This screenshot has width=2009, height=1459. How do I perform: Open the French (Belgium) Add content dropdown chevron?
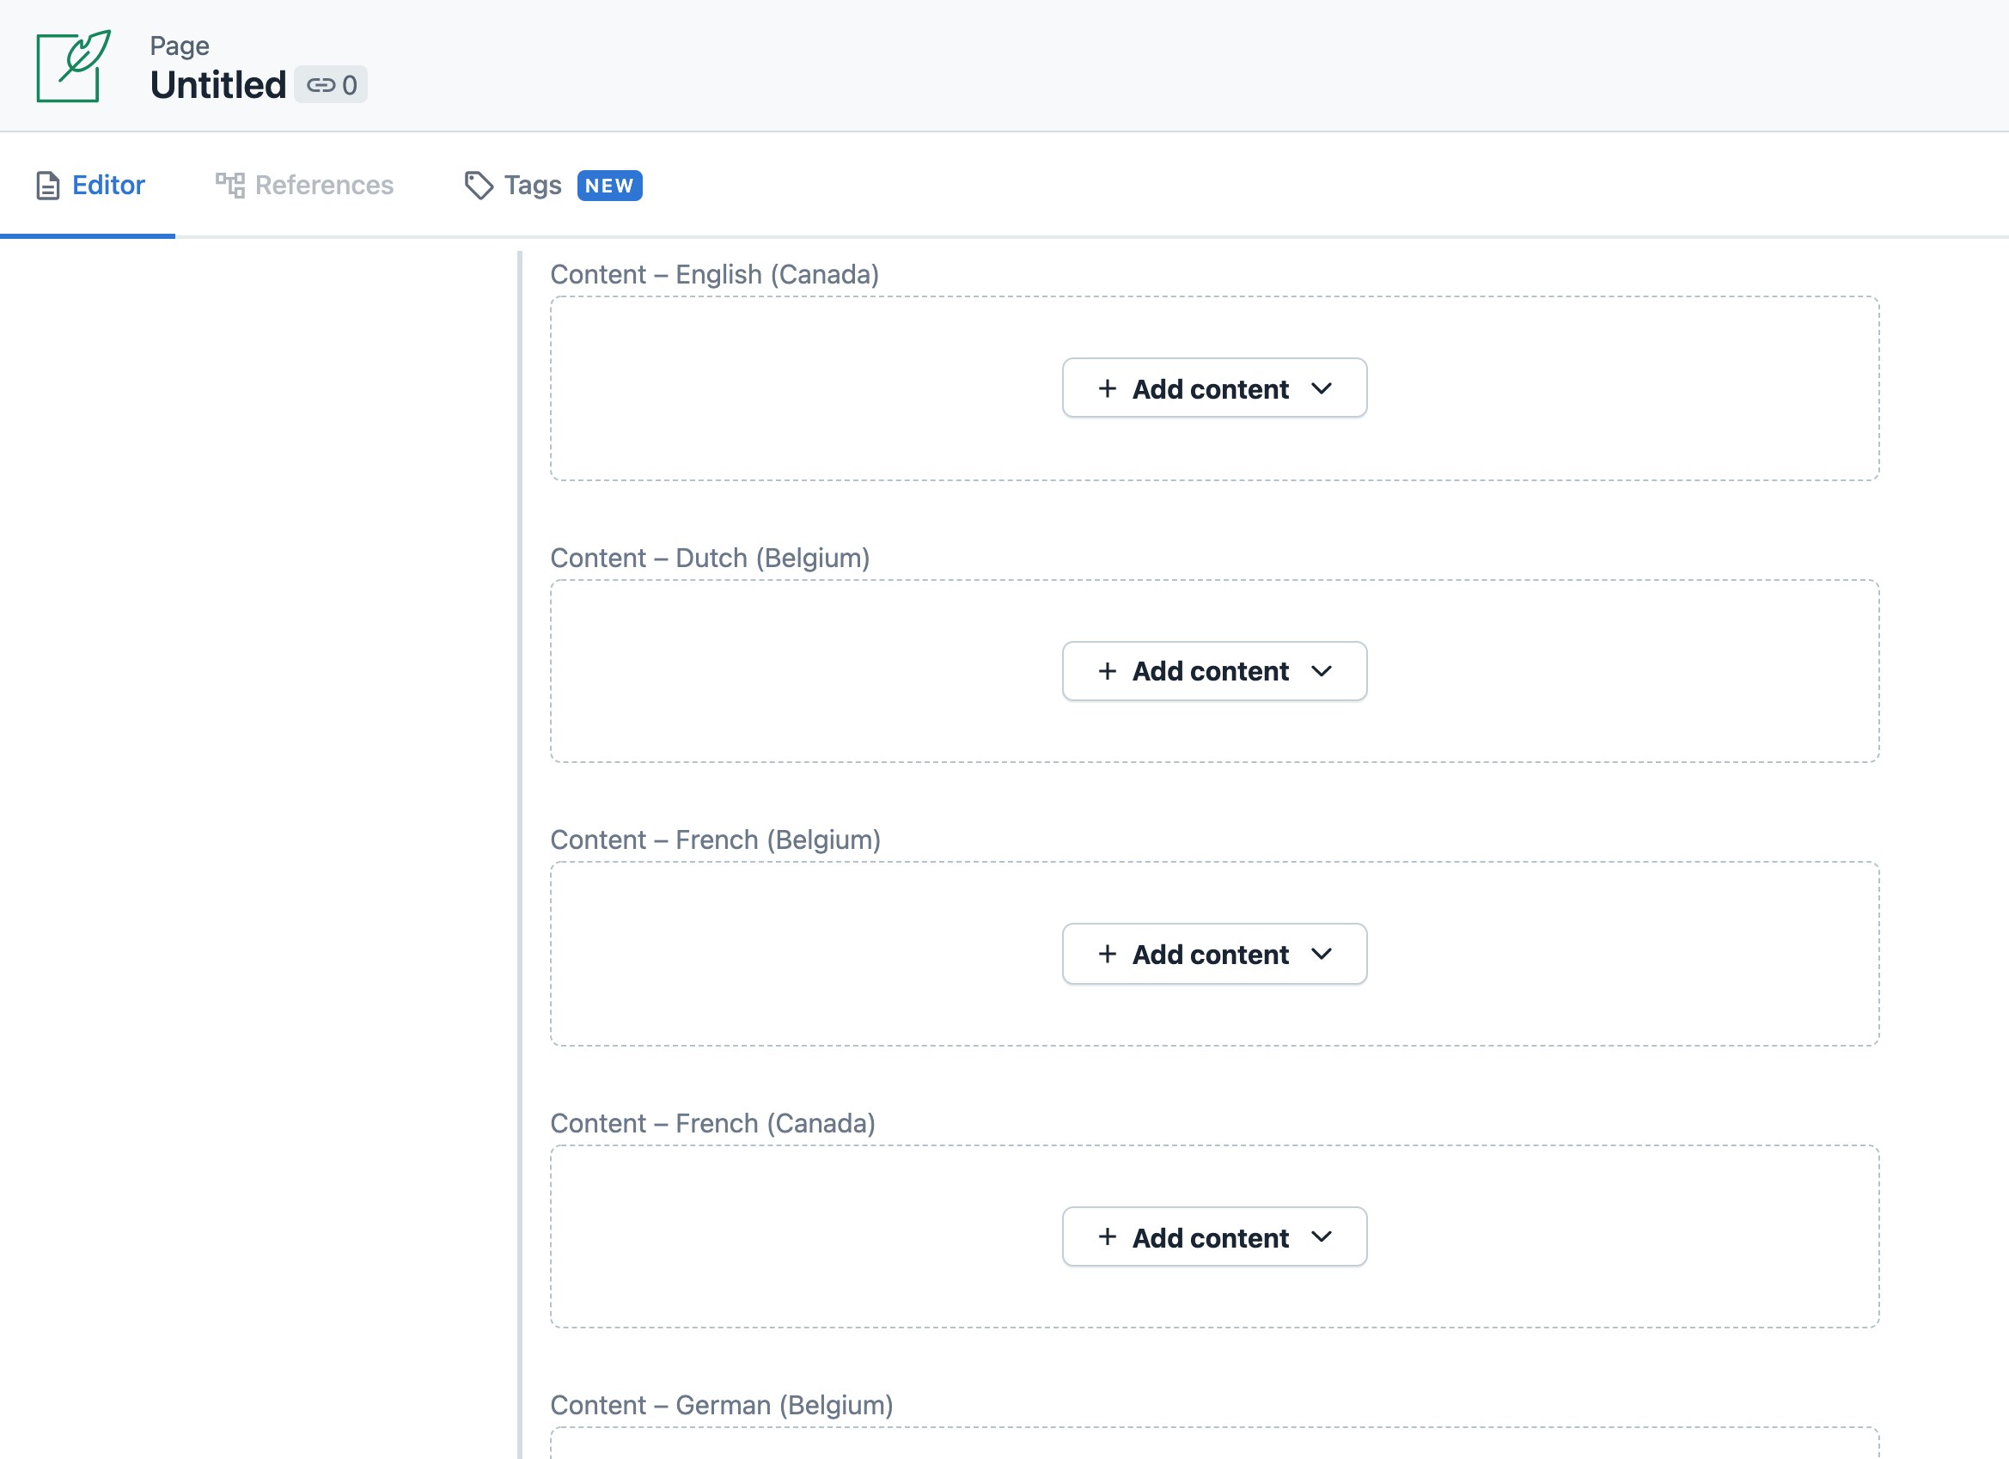click(x=1322, y=954)
